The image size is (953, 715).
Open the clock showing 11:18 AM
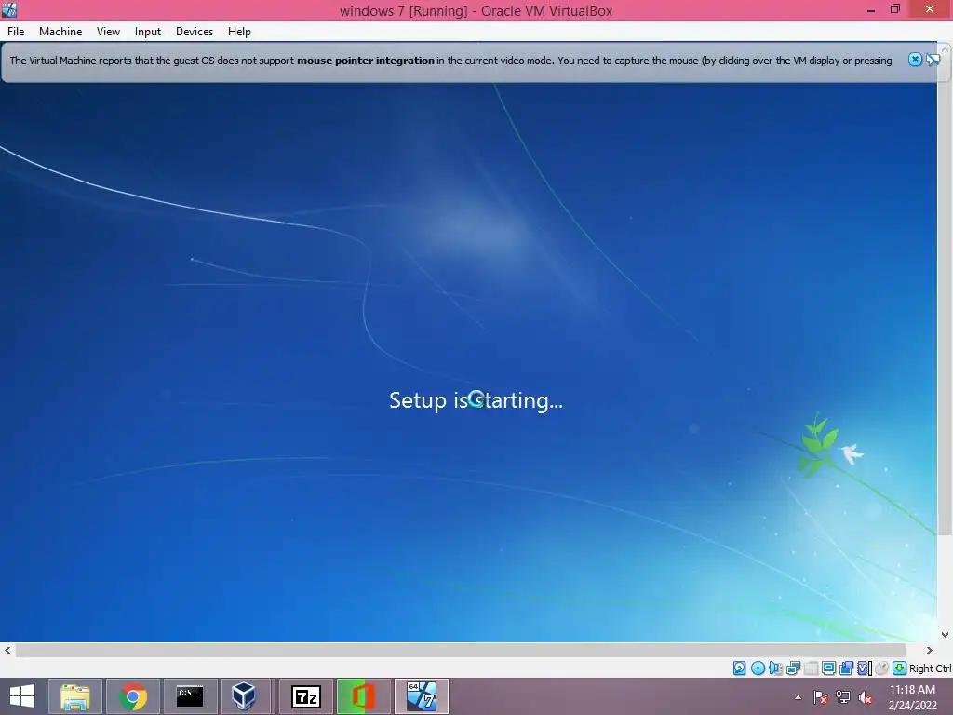(912, 696)
